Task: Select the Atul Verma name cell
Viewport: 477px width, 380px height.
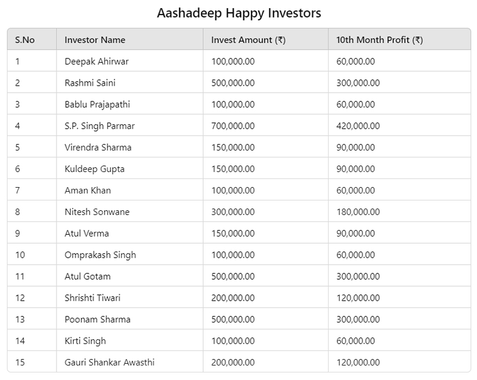Action: 87,234
